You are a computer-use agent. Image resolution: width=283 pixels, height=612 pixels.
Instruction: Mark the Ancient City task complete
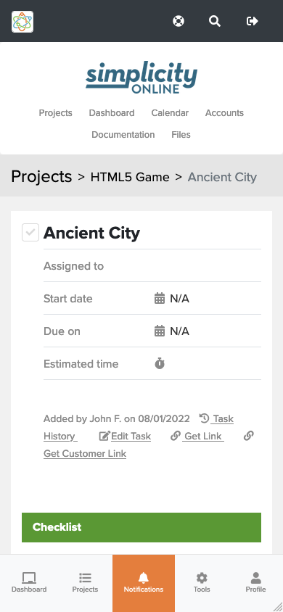[30, 233]
